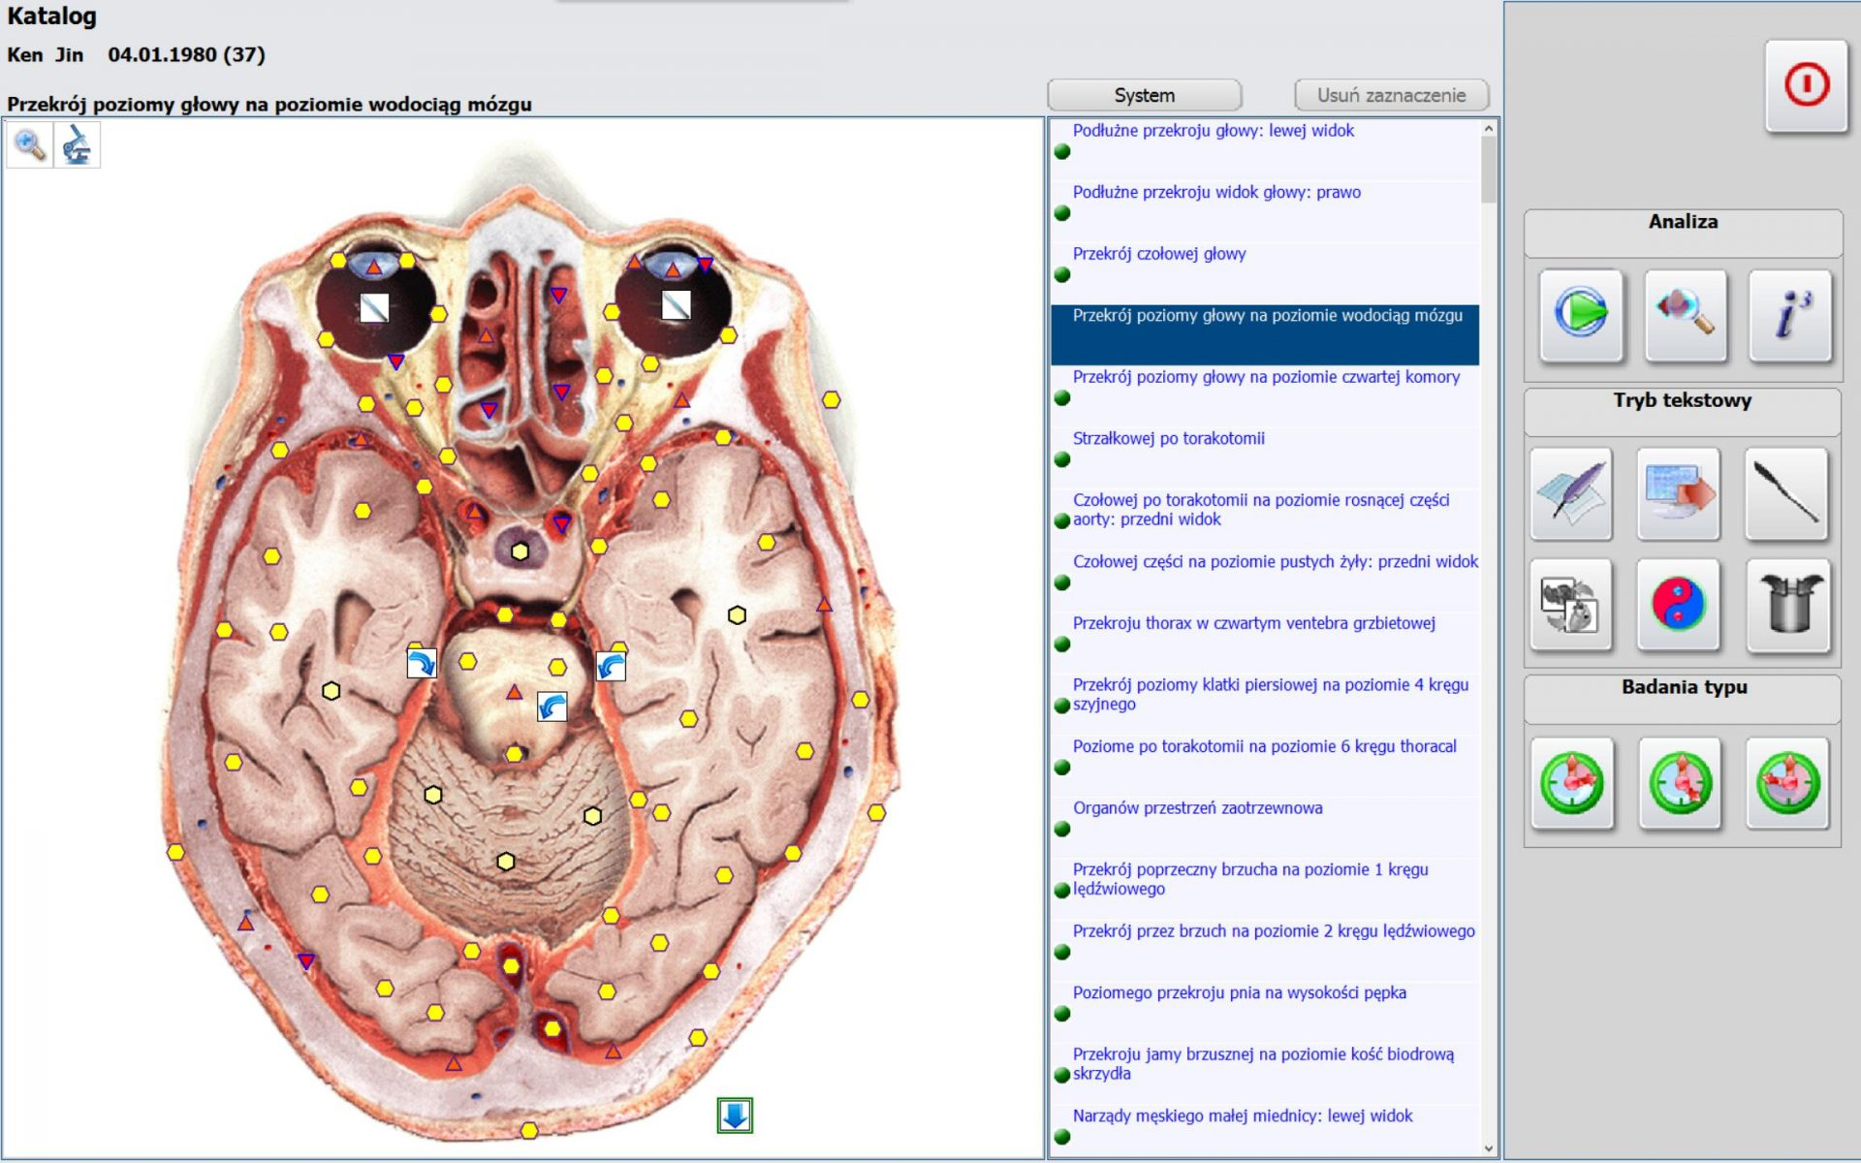
Task: Click the quill pen text icon
Action: pyautogui.click(x=1571, y=493)
